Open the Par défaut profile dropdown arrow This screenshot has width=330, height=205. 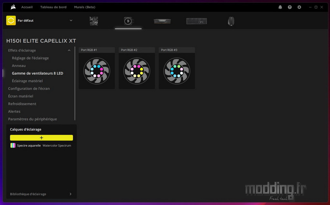pyautogui.click(x=71, y=20)
